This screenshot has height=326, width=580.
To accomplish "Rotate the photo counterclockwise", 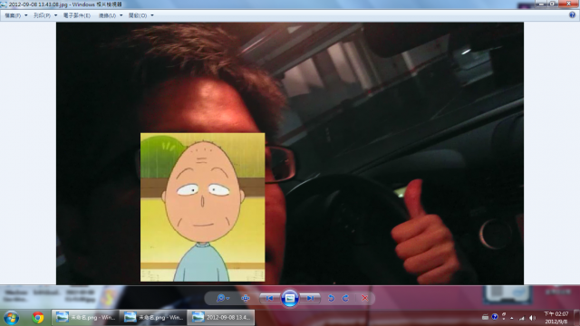I will [331, 298].
